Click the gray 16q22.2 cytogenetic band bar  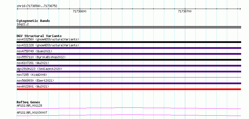coord(129,27)
